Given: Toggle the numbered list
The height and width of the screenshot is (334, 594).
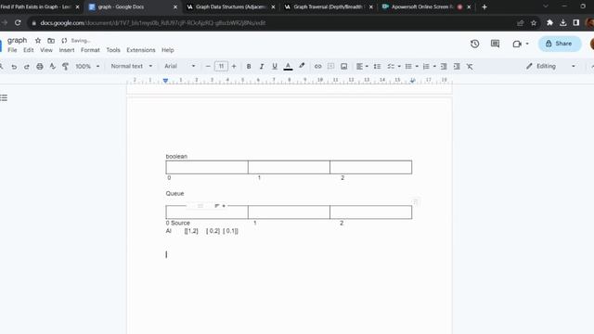Looking at the screenshot, I should click(x=426, y=66).
